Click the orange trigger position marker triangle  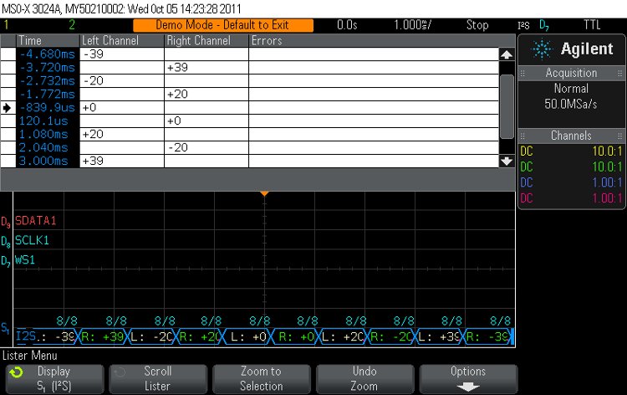tap(263, 194)
